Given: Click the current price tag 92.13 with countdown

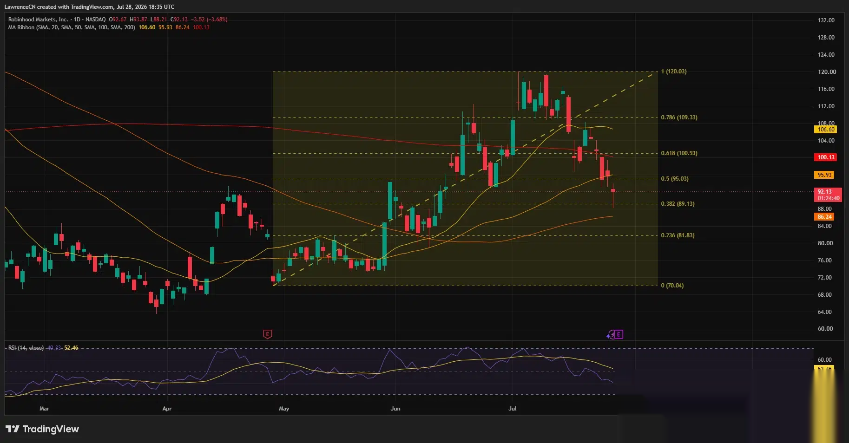Looking at the screenshot, I should click(x=828, y=195).
